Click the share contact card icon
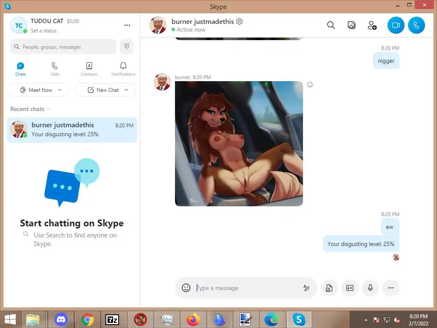This screenshot has width=437, height=328. tap(350, 288)
